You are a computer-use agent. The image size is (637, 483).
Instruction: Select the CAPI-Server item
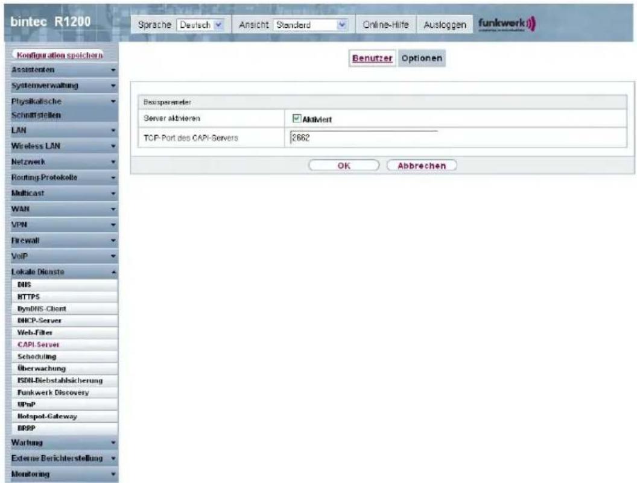coord(65,344)
